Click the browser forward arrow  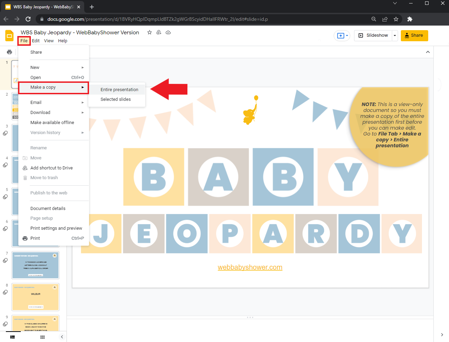click(17, 19)
